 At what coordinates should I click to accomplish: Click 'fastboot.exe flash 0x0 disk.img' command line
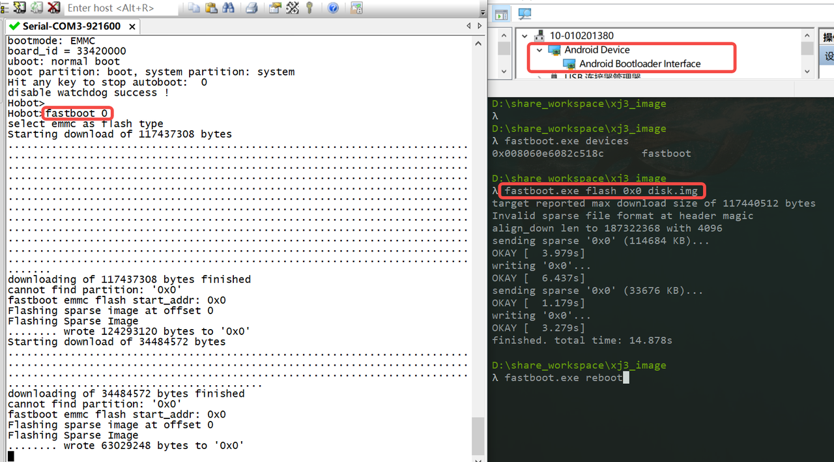601,191
